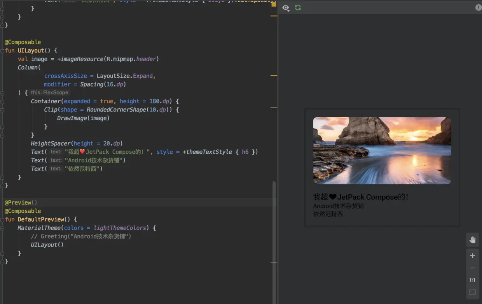Image resolution: width=482 pixels, height=304 pixels.
Task: Zoom out the preview with minus button
Action: [472, 268]
